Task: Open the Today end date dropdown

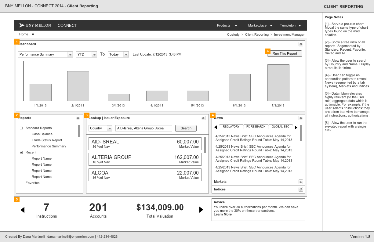Action: 118,54
